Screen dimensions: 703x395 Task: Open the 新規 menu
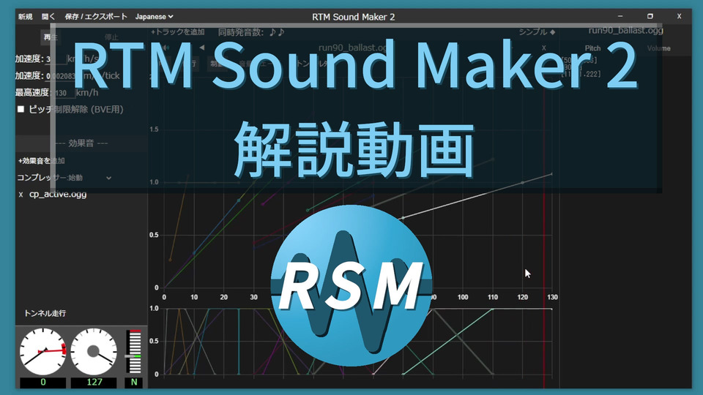click(x=25, y=17)
